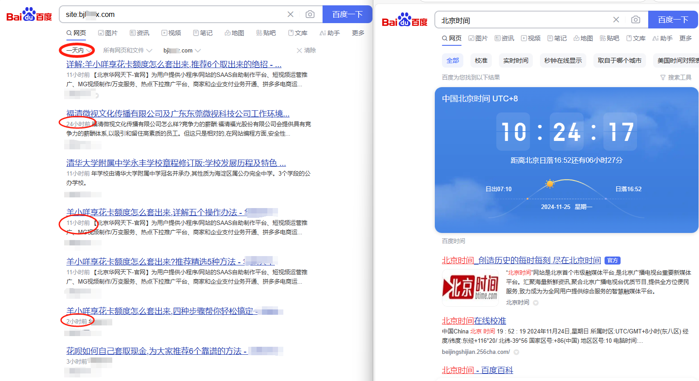Viewport: 699px width, 381px height.
Task: Open 搜索工具 in right window
Action: click(x=676, y=77)
